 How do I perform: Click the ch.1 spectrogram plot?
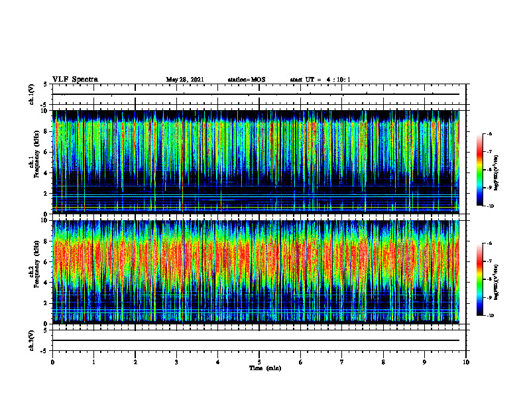pos(256,162)
